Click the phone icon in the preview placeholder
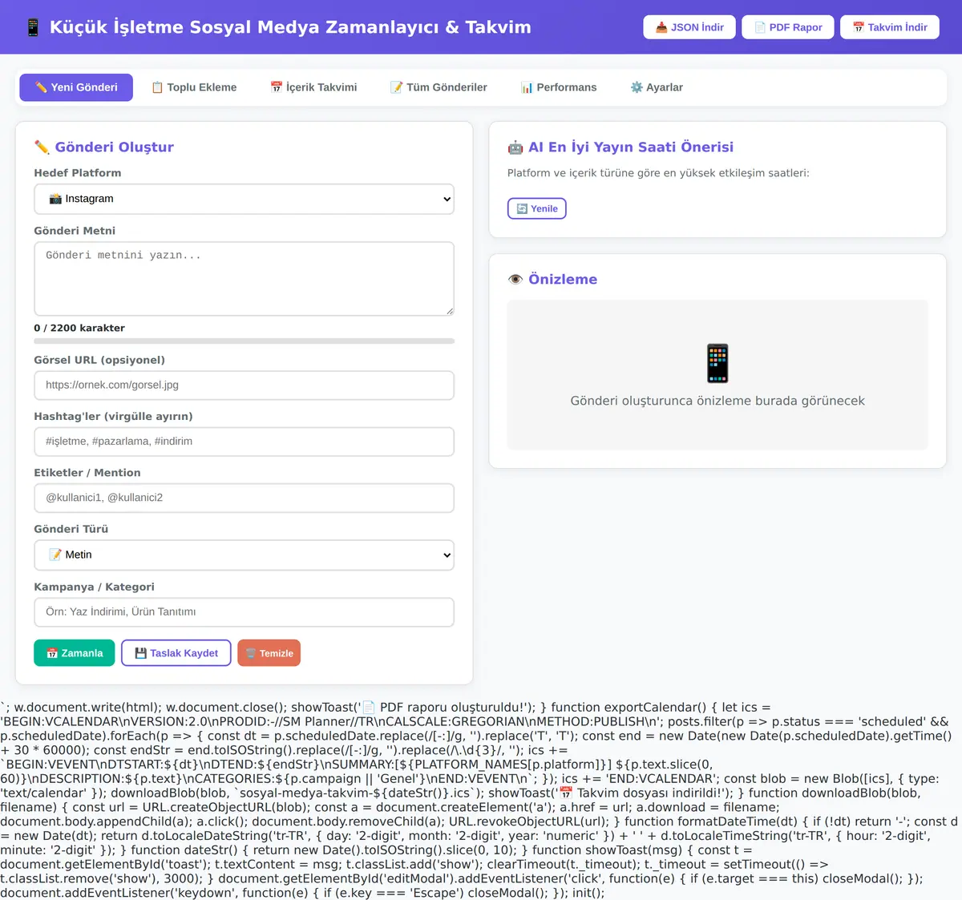This screenshot has height=900, width=962. tap(717, 363)
